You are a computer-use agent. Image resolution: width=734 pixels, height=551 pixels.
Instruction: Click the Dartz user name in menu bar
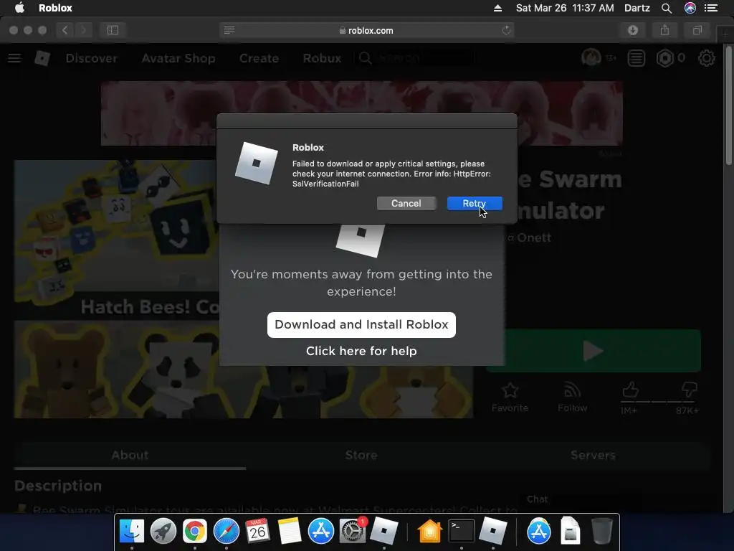point(637,8)
